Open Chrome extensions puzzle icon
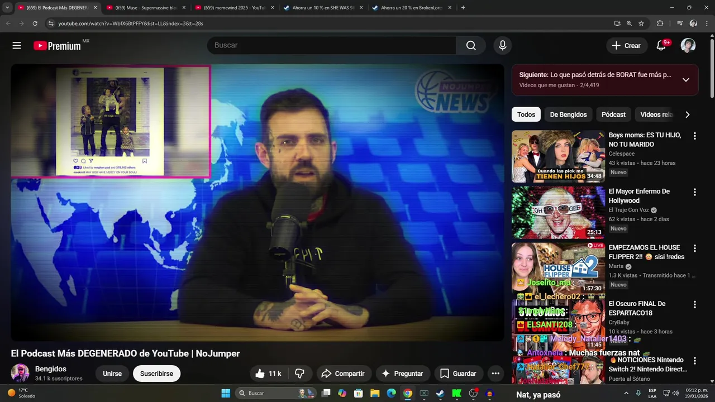 (660, 23)
